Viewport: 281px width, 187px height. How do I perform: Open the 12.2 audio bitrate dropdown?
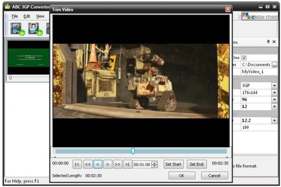(274, 121)
